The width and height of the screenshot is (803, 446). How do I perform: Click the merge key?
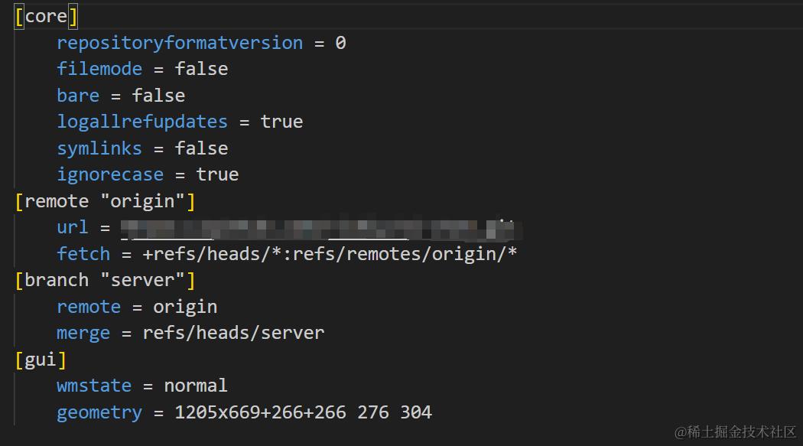(x=83, y=334)
